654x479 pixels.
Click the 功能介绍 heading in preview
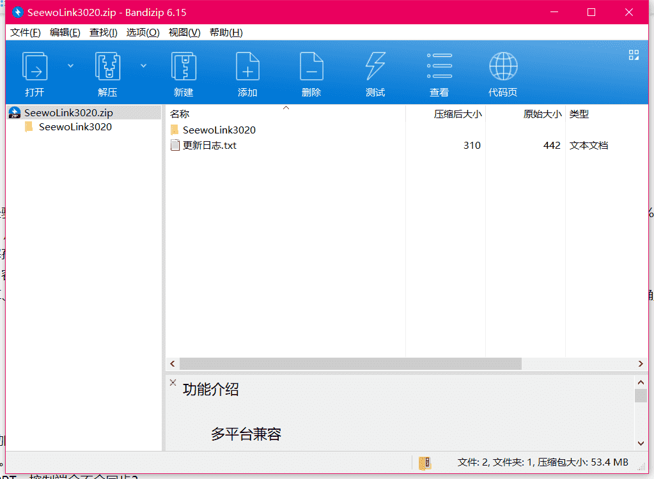(x=210, y=390)
